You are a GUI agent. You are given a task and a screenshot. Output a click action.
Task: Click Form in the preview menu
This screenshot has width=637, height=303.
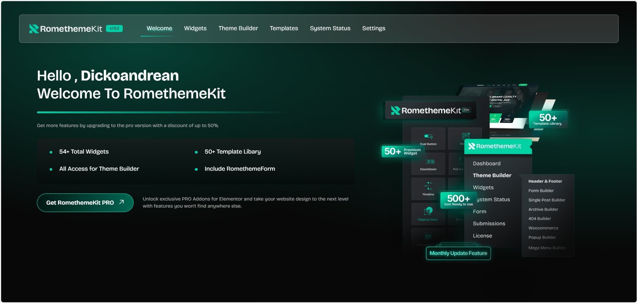coord(480,212)
